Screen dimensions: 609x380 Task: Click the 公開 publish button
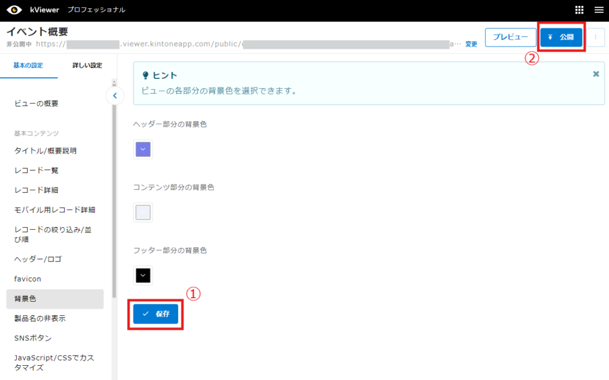coord(561,38)
